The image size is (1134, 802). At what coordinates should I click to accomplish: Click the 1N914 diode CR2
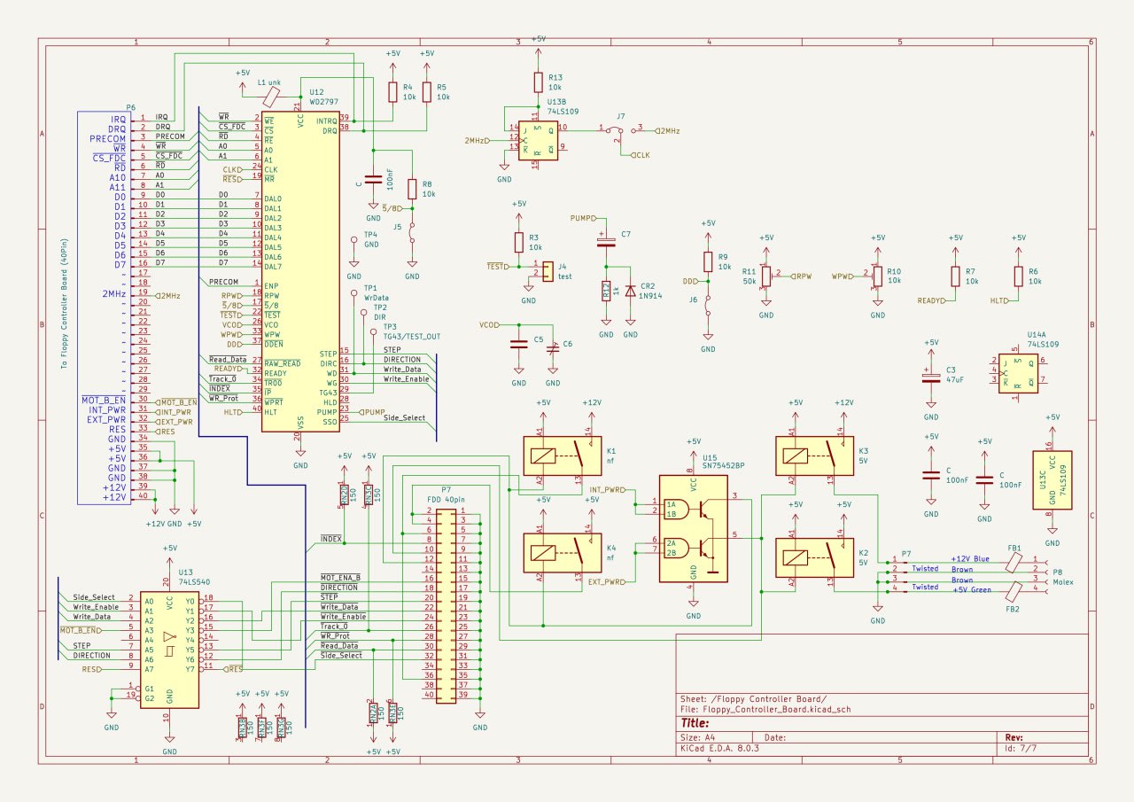(x=630, y=291)
